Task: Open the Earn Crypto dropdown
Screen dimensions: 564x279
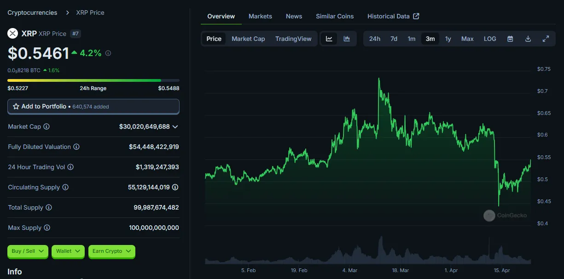Action: [112, 251]
